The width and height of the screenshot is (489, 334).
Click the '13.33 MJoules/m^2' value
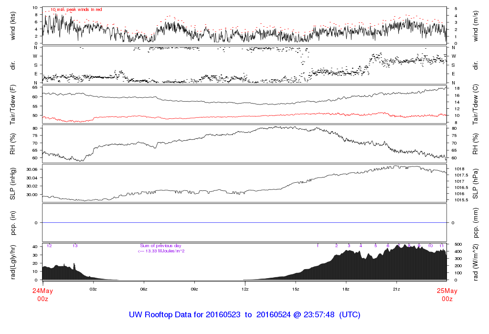pos(165,251)
